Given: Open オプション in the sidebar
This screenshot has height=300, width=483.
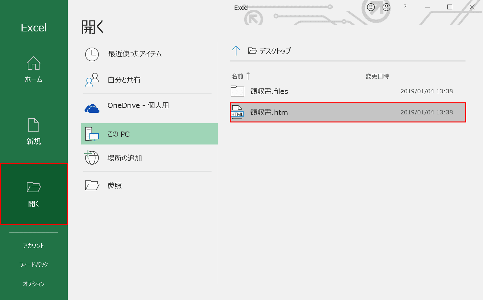Looking at the screenshot, I should pyautogui.click(x=34, y=284).
